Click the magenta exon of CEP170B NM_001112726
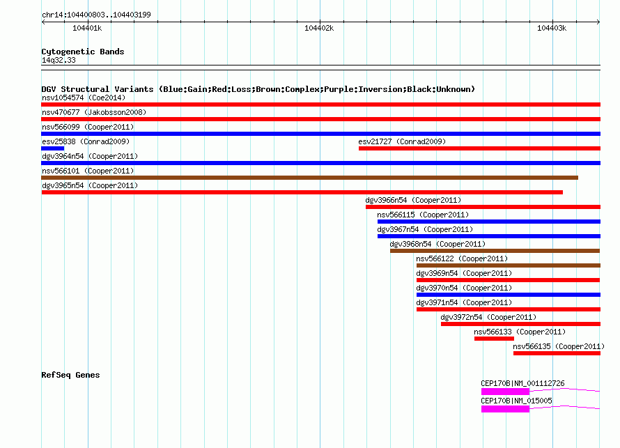The height and width of the screenshot is (448, 620). coord(505,392)
